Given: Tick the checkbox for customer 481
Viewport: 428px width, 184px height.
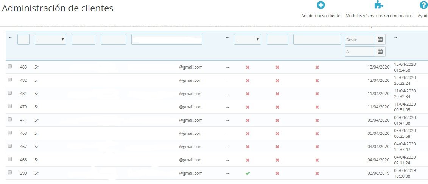Looking at the screenshot, I should 10,92.
